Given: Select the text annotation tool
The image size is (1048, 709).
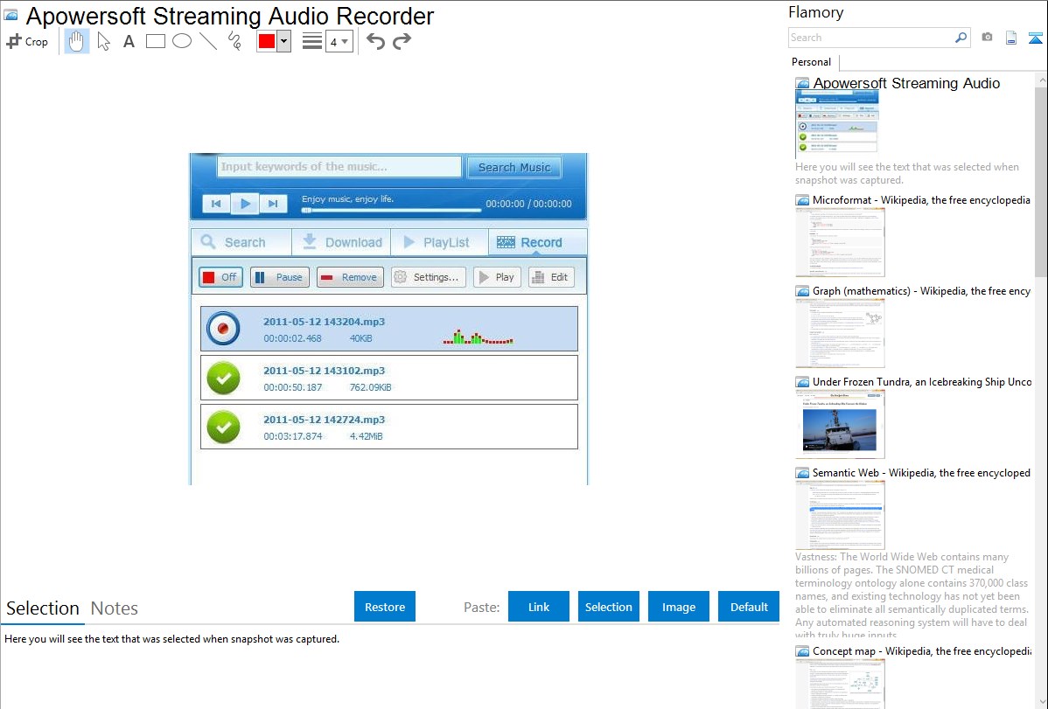Looking at the screenshot, I should (x=129, y=41).
